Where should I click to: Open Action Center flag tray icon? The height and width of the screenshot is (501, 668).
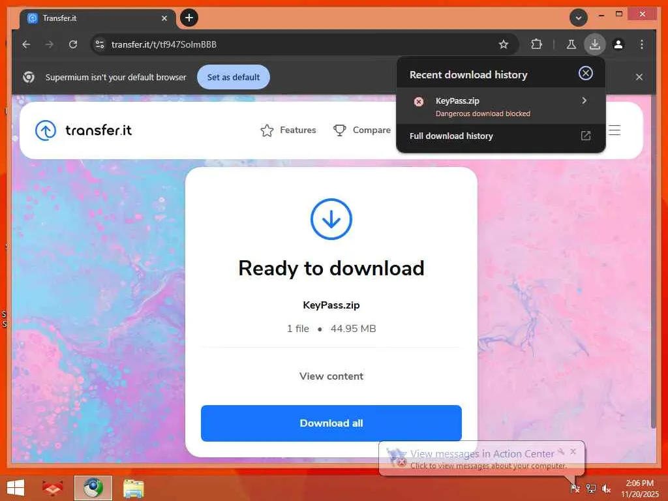575,488
